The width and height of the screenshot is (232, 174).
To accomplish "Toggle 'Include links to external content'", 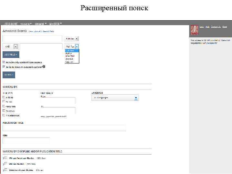I will click(x=4, y=67).
